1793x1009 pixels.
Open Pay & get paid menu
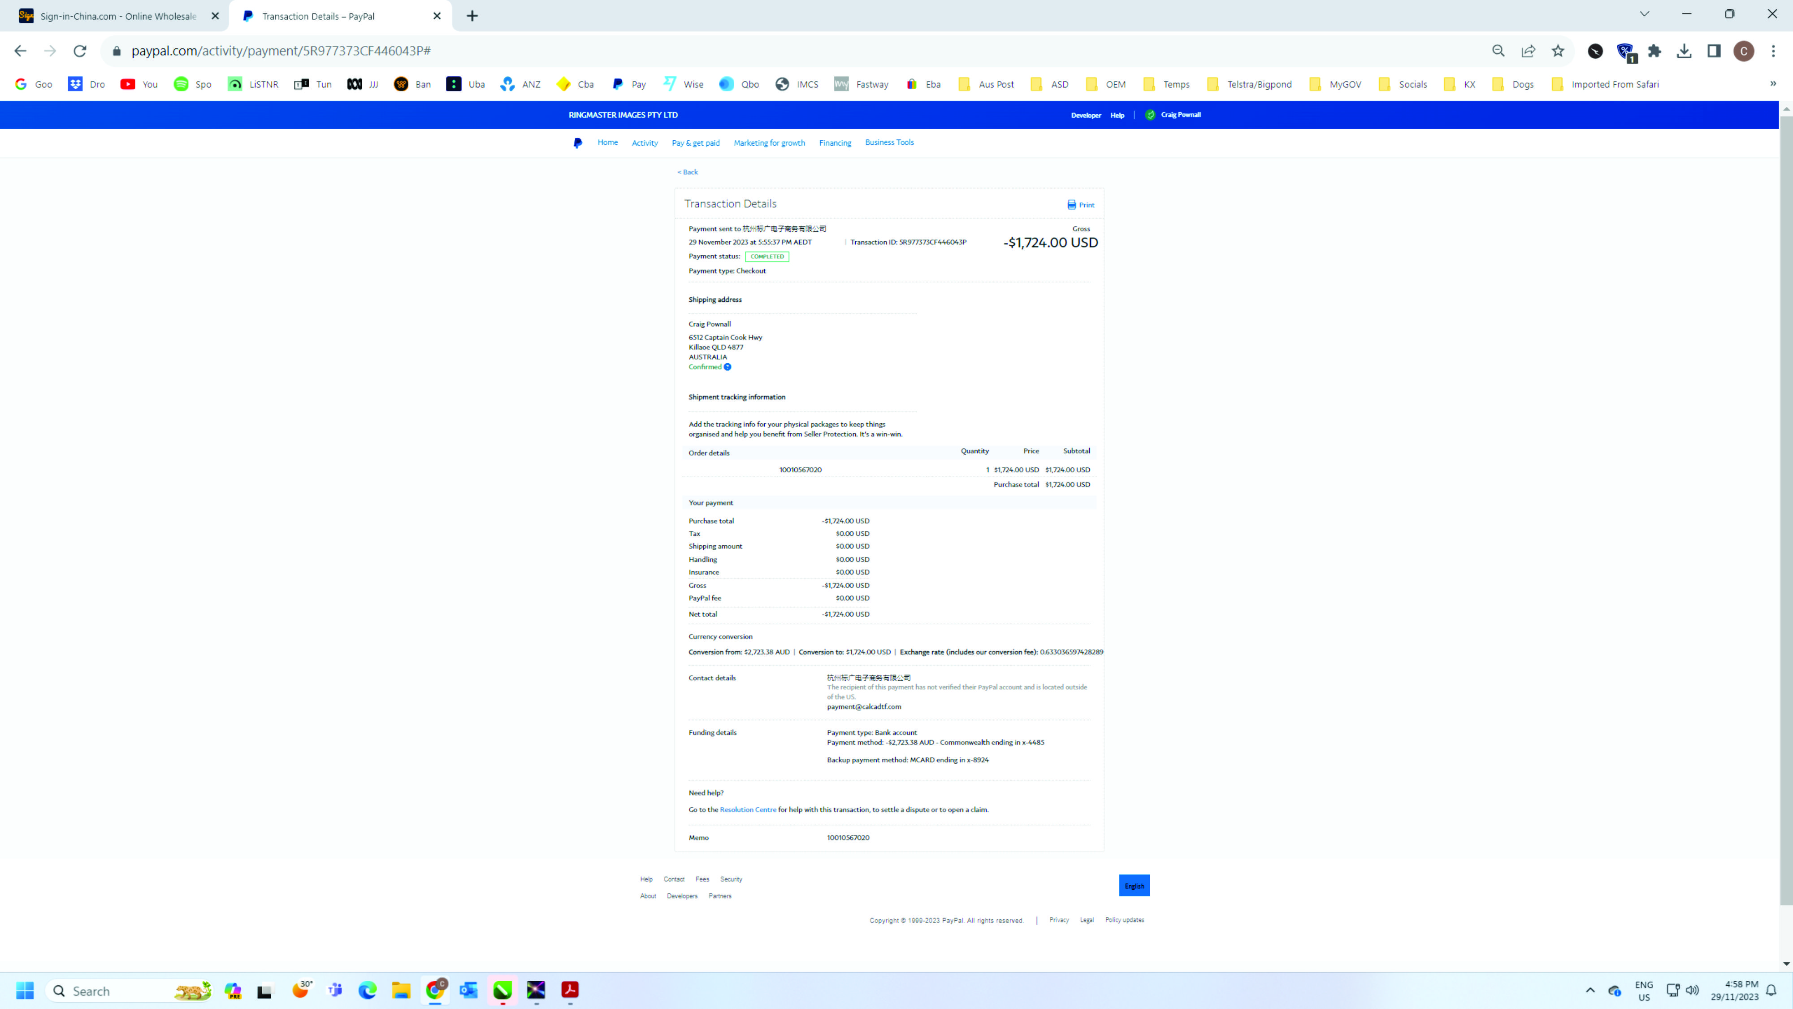pyautogui.click(x=695, y=143)
